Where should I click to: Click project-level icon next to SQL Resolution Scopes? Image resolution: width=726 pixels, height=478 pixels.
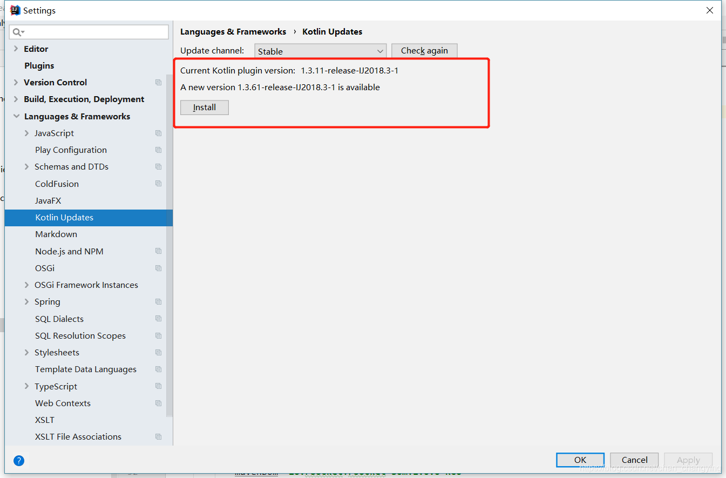coord(158,336)
